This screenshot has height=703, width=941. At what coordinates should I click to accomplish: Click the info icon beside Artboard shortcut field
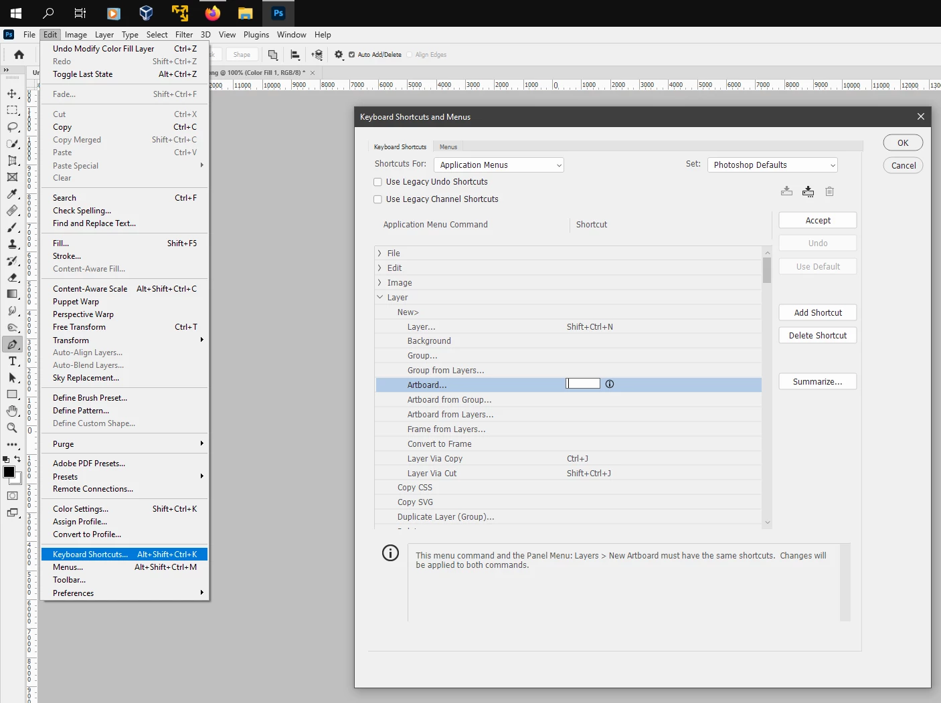click(610, 384)
